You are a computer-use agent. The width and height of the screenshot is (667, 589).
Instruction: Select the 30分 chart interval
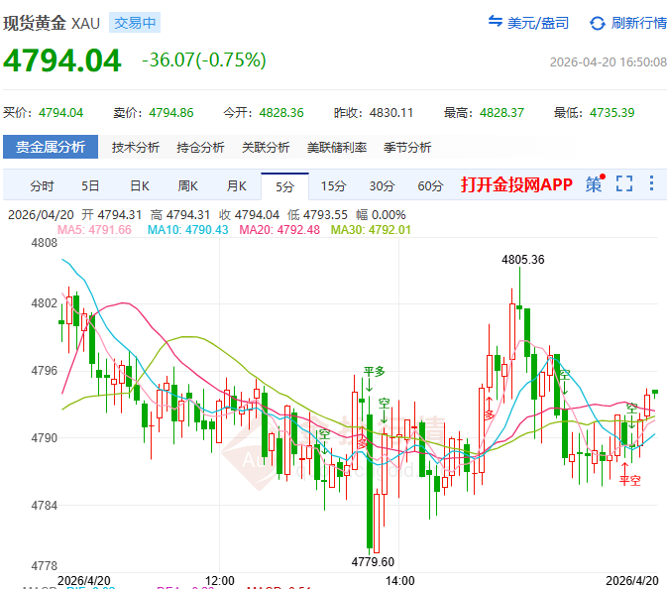(x=382, y=186)
